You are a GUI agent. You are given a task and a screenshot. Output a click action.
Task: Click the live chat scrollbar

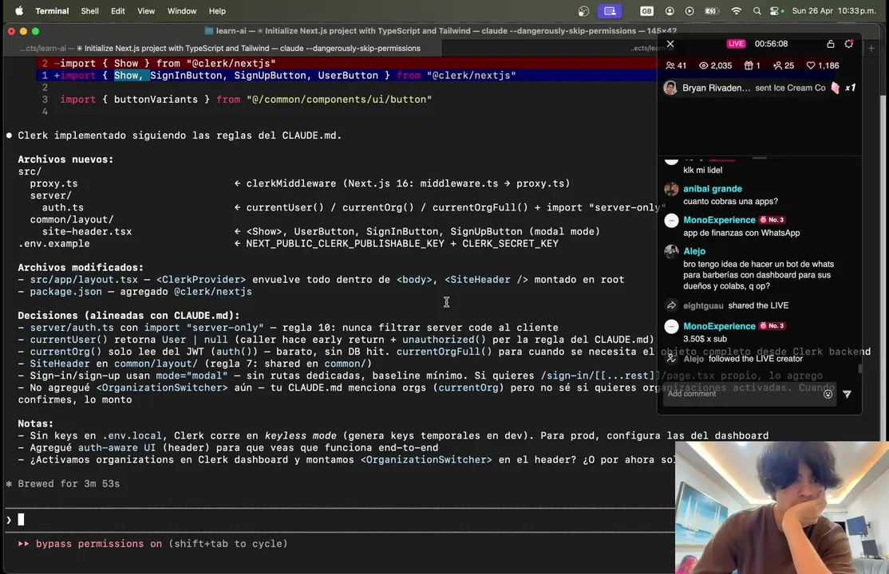pos(860,368)
